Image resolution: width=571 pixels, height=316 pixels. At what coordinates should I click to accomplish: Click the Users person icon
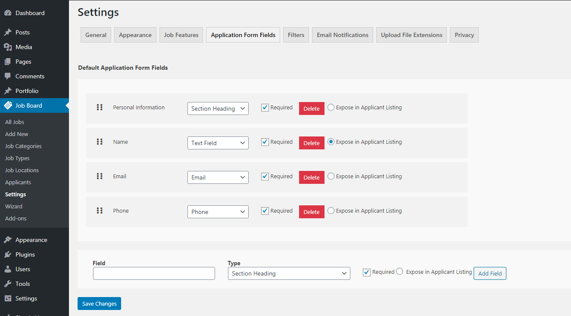[x=8, y=269]
